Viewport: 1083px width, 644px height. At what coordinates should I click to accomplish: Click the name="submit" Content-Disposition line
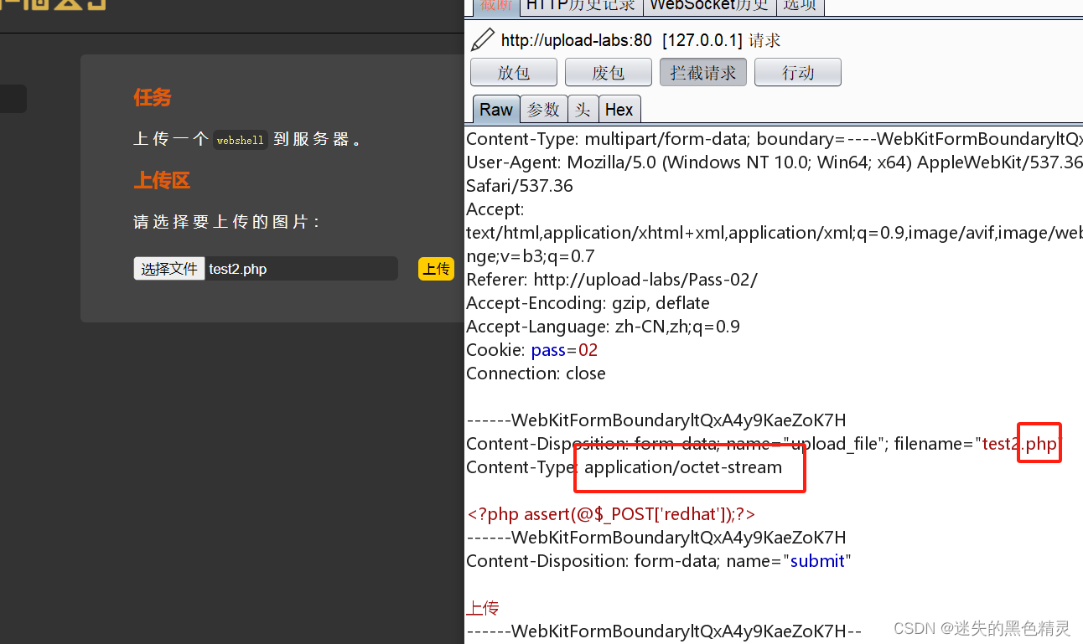pos(659,561)
